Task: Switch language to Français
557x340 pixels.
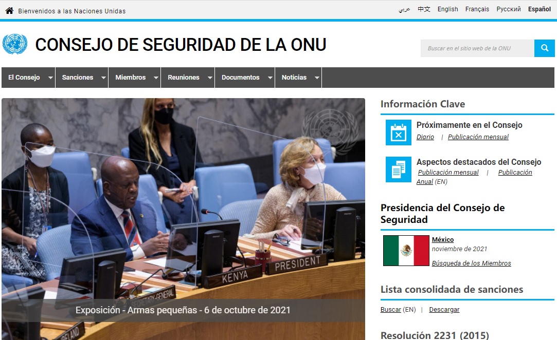Action: coord(477,9)
